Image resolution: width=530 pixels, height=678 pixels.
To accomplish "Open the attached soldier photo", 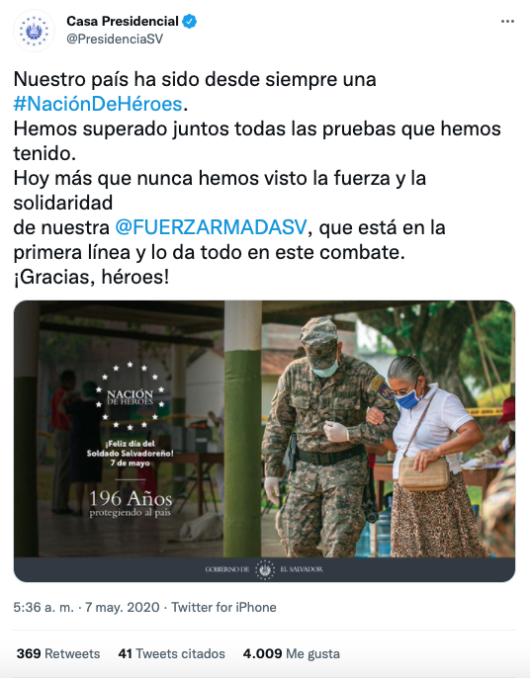I will click(x=264, y=441).
